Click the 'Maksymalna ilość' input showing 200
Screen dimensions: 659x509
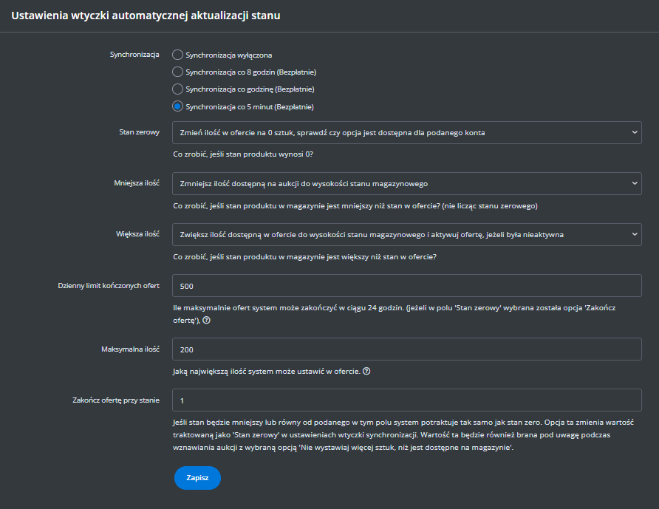pyautogui.click(x=406, y=349)
